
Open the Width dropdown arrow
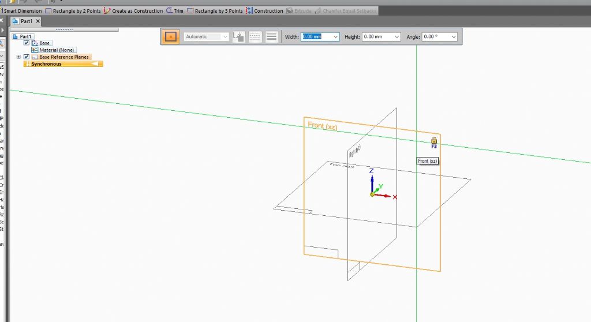pos(335,36)
